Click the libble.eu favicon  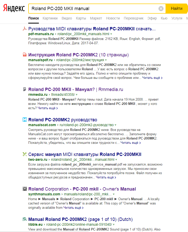[25, 219]
